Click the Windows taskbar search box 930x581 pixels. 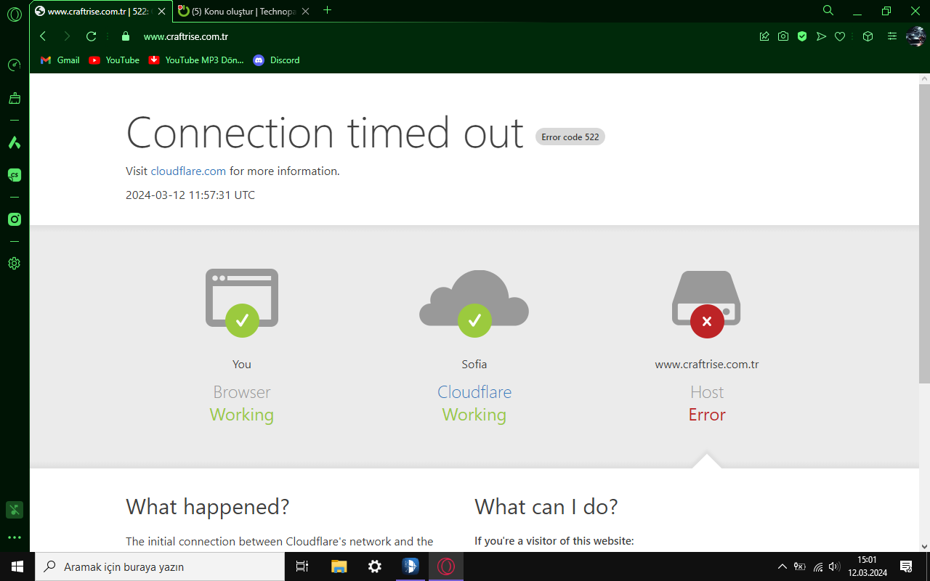coord(160,566)
